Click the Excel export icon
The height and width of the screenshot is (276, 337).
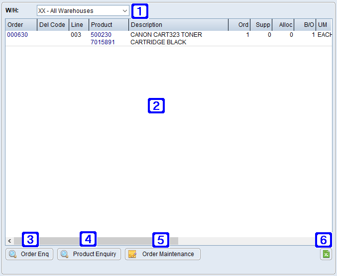[326, 254]
